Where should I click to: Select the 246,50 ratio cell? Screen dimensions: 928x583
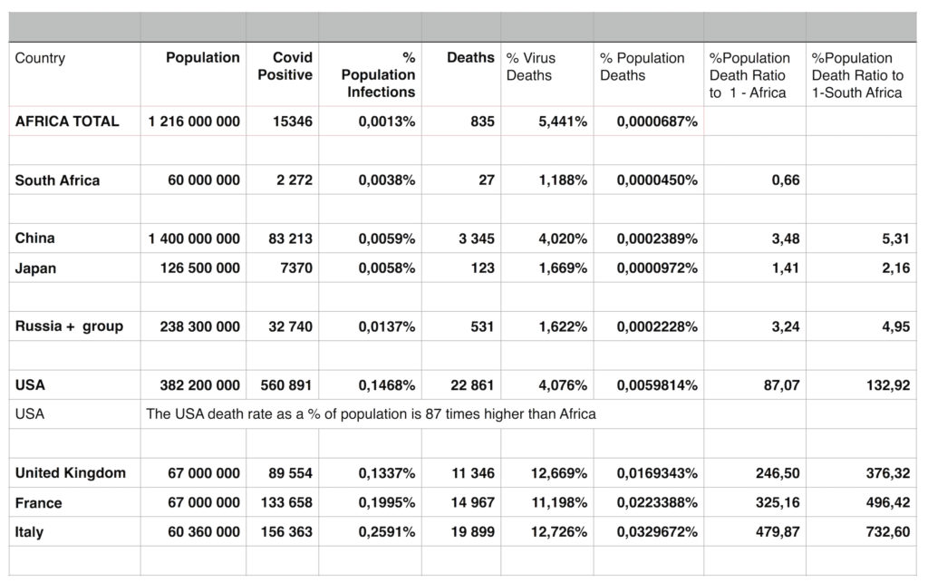(x=755, y=473)
